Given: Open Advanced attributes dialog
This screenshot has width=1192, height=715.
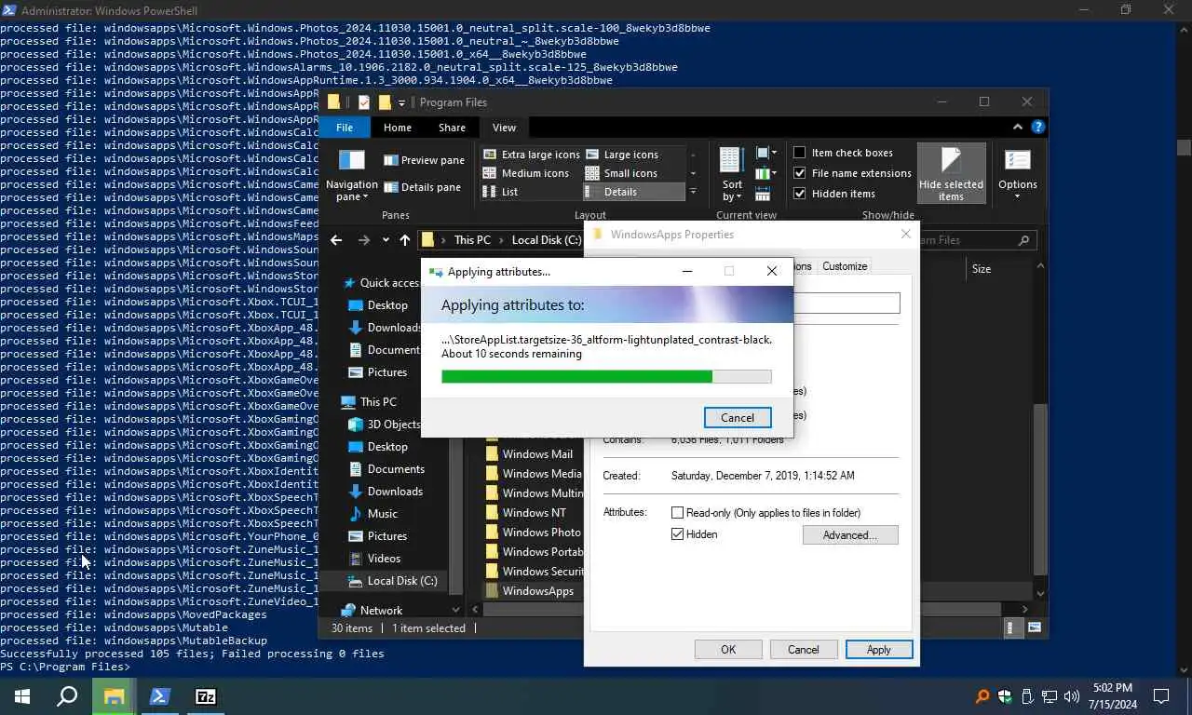Looking at the screenshot, I should coord(850,535).
